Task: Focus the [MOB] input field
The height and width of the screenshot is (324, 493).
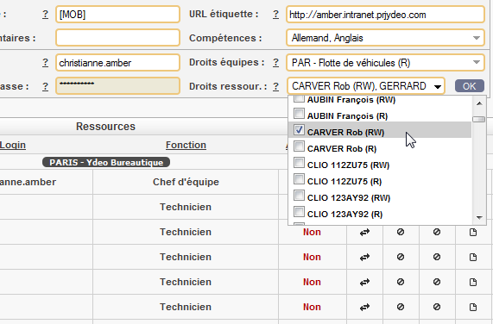Action: tap(117, 15)
